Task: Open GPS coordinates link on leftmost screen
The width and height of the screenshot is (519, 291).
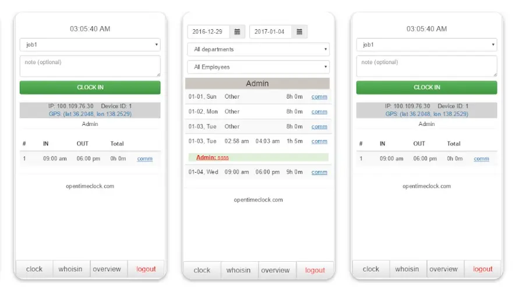Action: click(x=90, y=114)
